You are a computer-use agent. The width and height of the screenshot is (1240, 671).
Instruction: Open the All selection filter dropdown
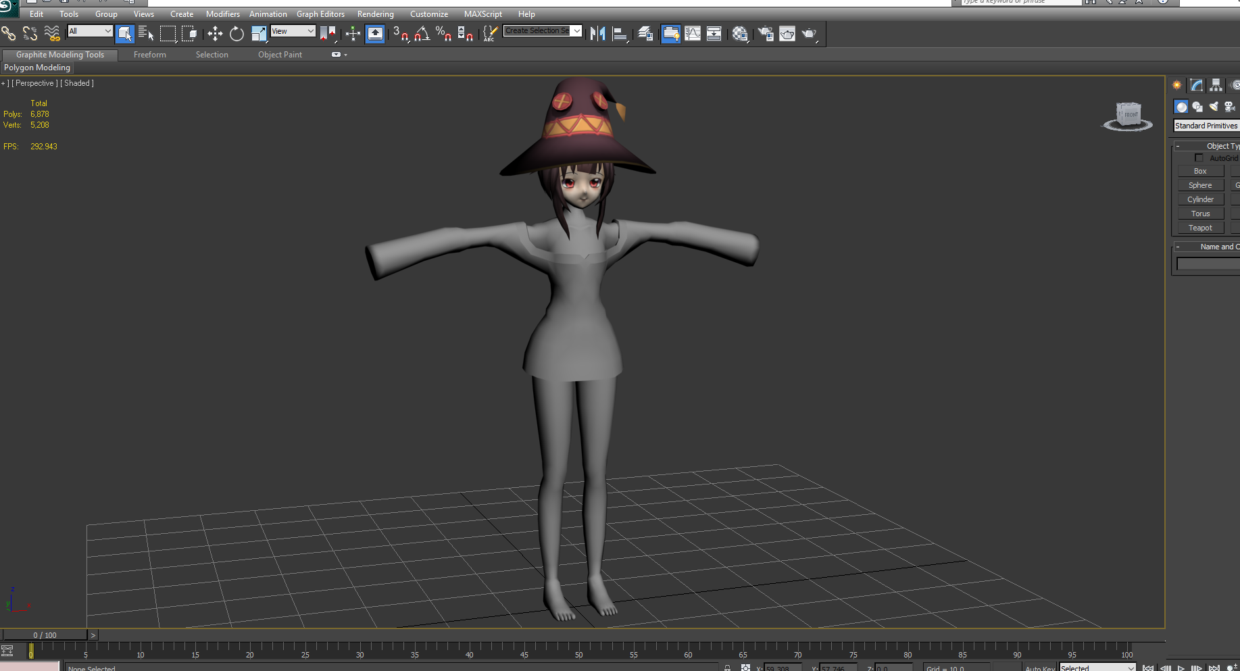pos(90,31)
